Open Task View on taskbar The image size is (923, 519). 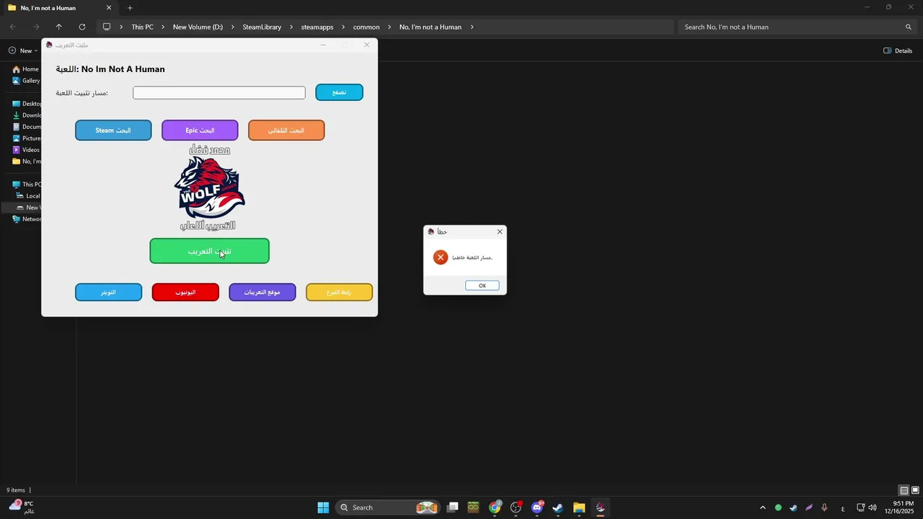452,507
